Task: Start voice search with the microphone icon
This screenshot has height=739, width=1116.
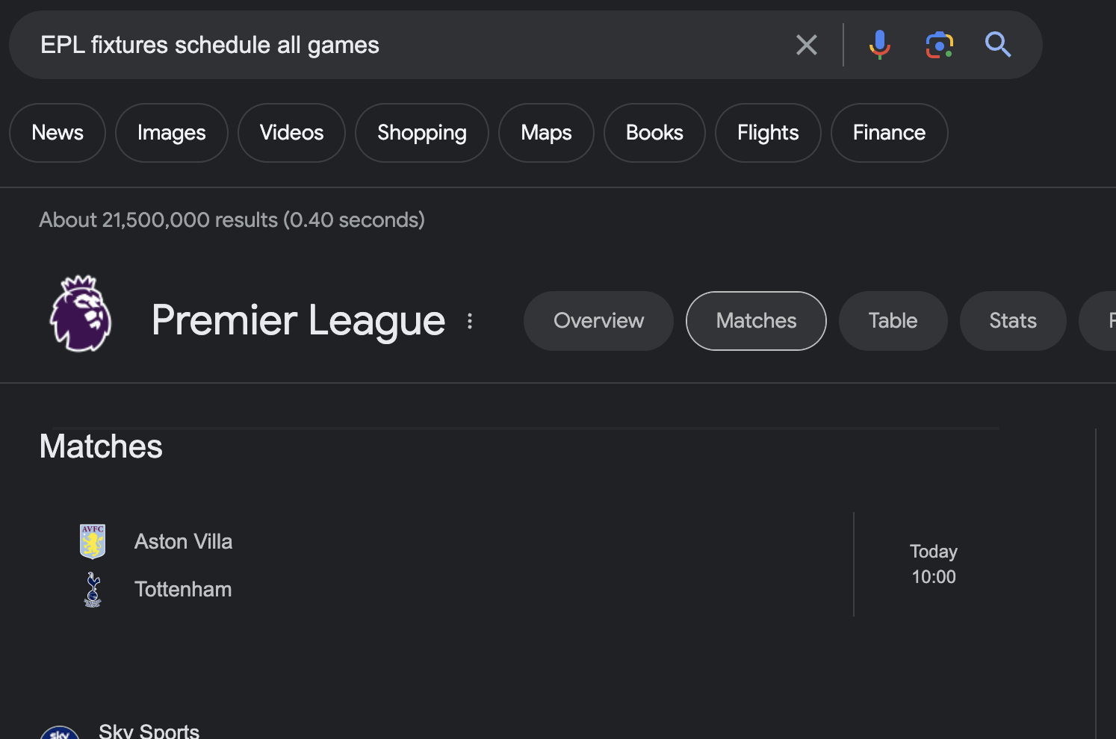Action: [879, 45]
